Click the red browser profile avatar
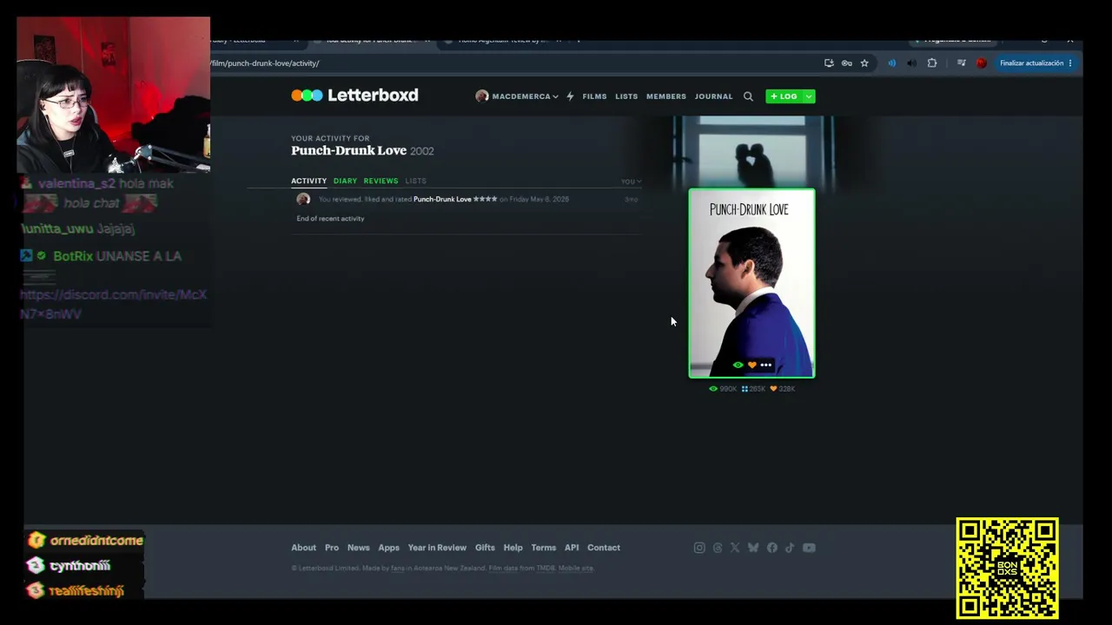This screenshot has height=625, width=1112. pyautogui.click(x=982, y=63)
